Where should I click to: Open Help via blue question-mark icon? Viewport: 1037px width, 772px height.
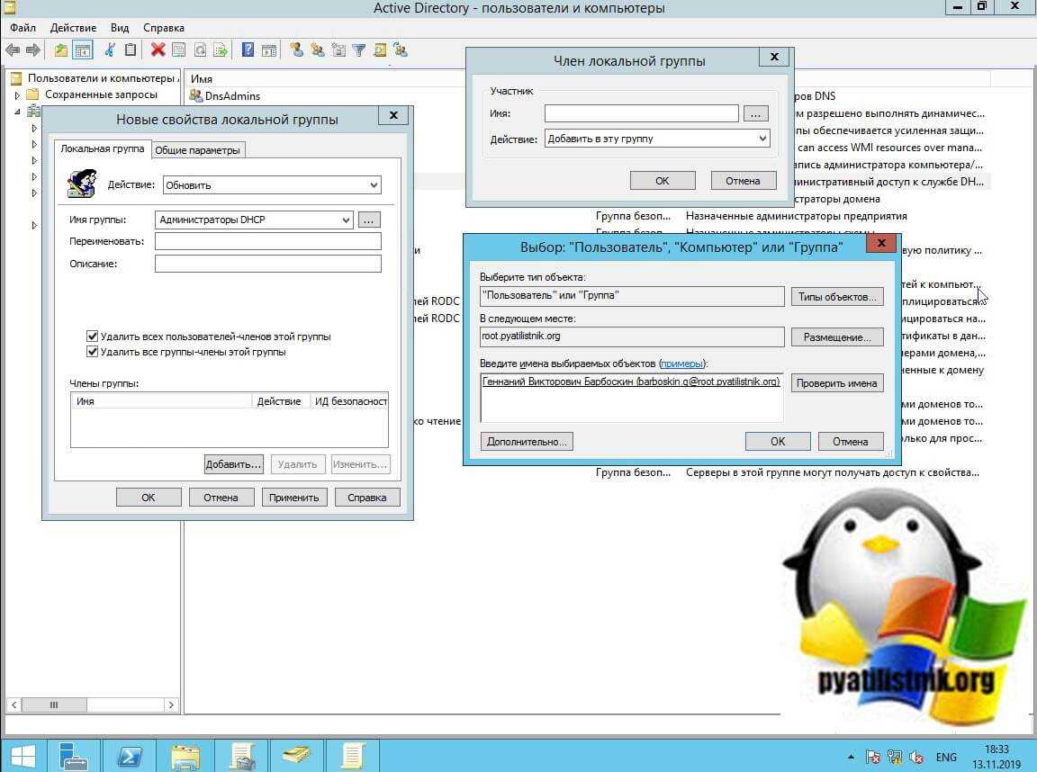click(248, 50)
